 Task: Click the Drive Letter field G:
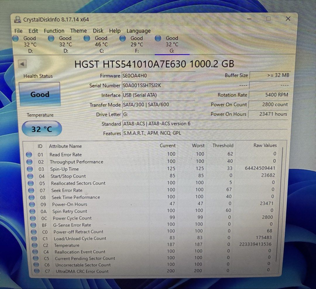tap(158, 114)
